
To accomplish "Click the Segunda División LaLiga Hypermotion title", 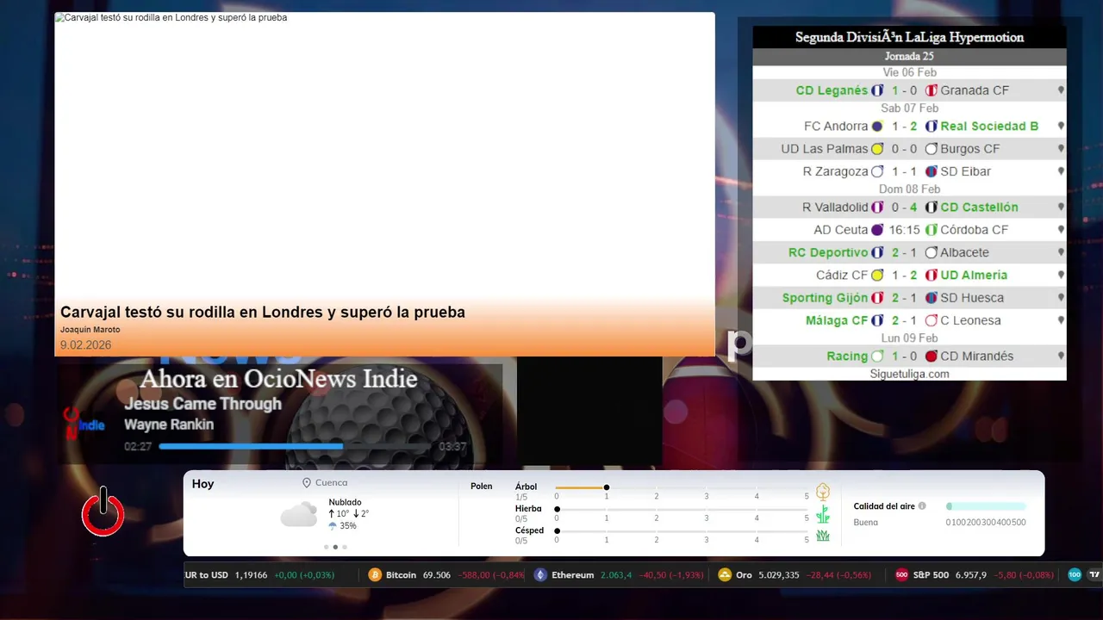I will 909,38.
